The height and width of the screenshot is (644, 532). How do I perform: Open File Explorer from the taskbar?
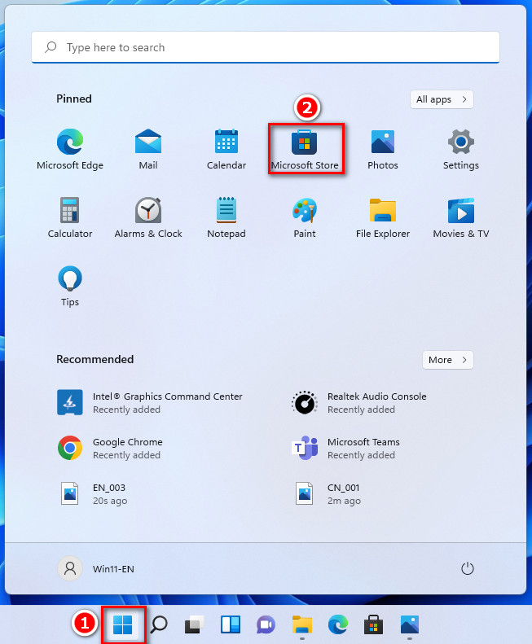(x=302, y=624)
